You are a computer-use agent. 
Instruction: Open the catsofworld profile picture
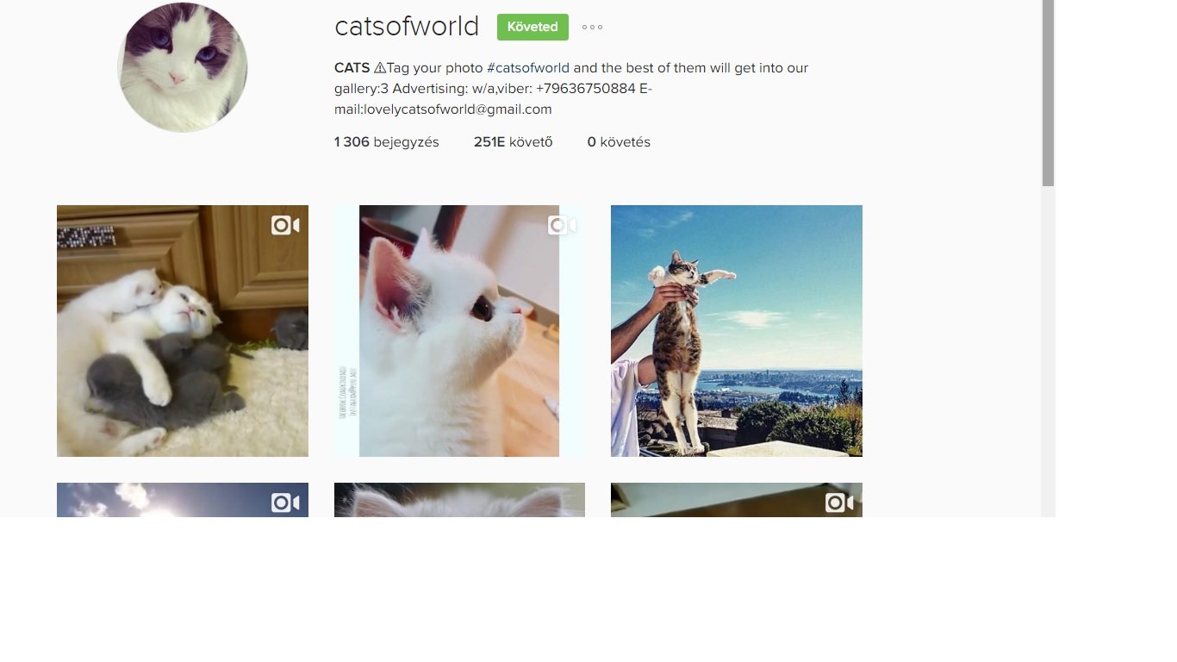(183, 67)
